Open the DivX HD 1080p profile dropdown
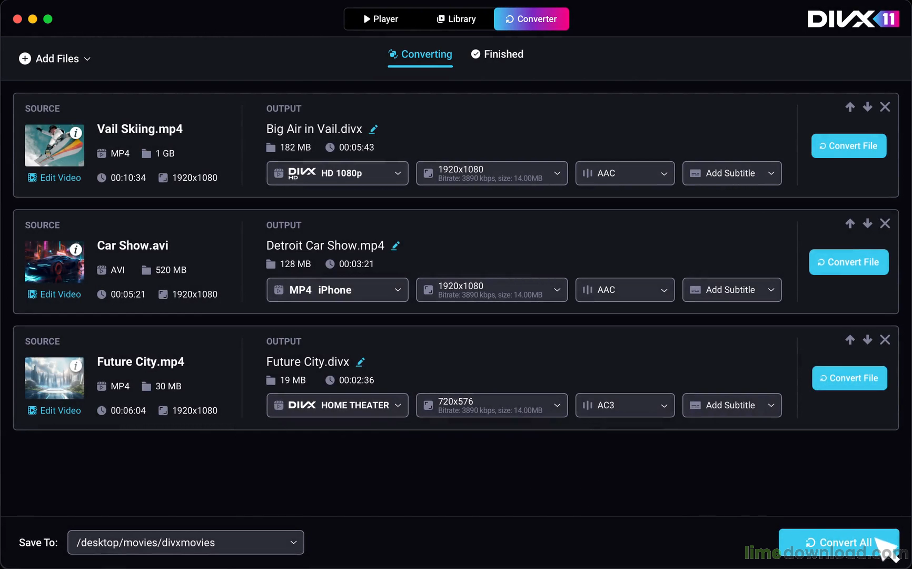Viewport: 912px width, 569px height. point(337,173)
